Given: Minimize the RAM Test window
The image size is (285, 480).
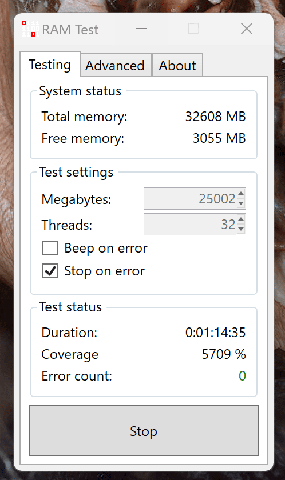Looking at the screenshot, I should coord(141,29).
